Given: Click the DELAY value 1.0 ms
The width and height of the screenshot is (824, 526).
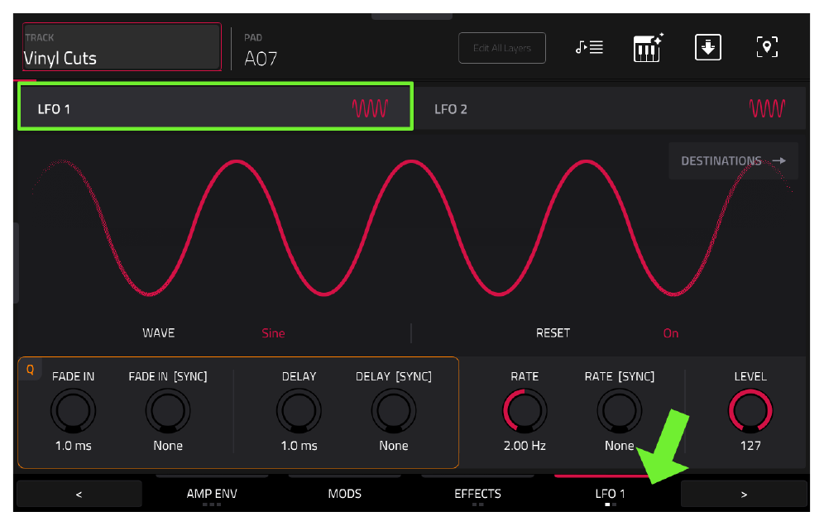Looking at the screenshot, I should [299, 446].
